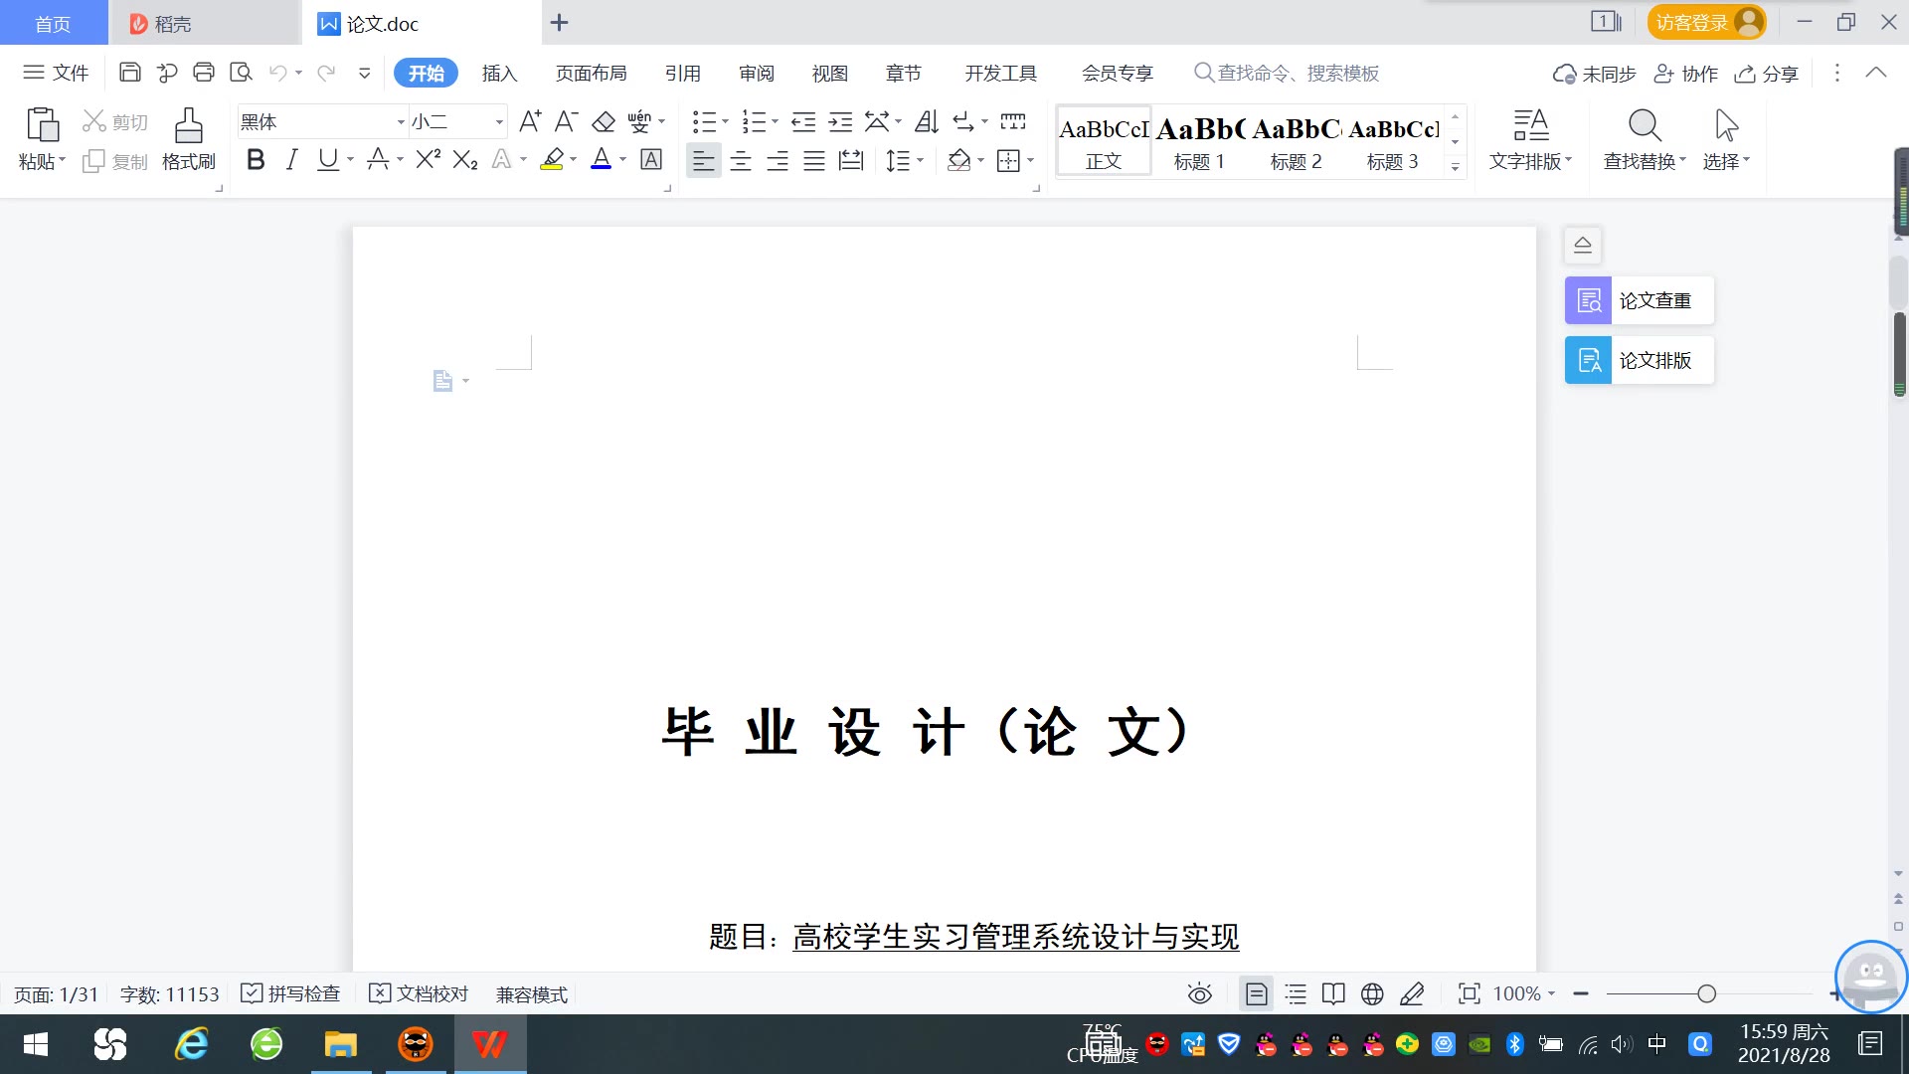Click the superscript X² icon
The image size is (1909, 1074).
[428, 160]
